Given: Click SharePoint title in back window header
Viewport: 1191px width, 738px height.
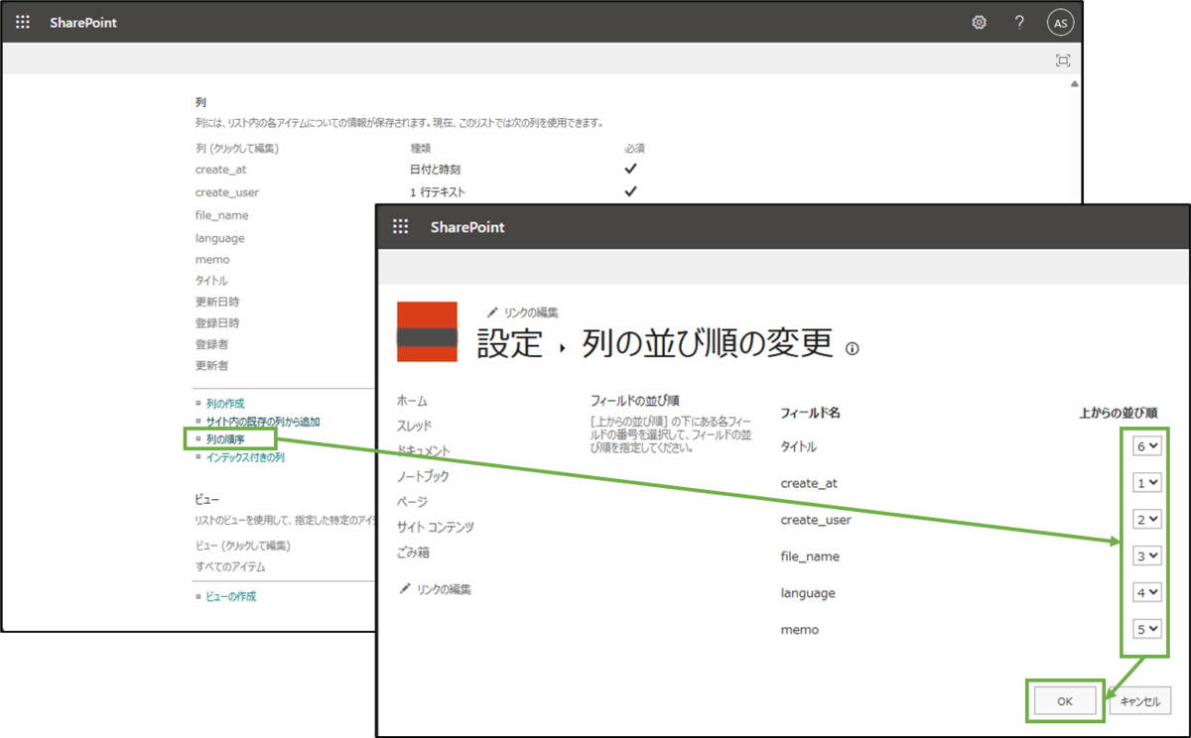Looking at the screenshot, I should (83, 22).
